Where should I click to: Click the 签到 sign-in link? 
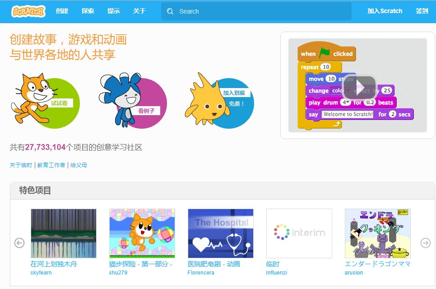click(422, 11)
